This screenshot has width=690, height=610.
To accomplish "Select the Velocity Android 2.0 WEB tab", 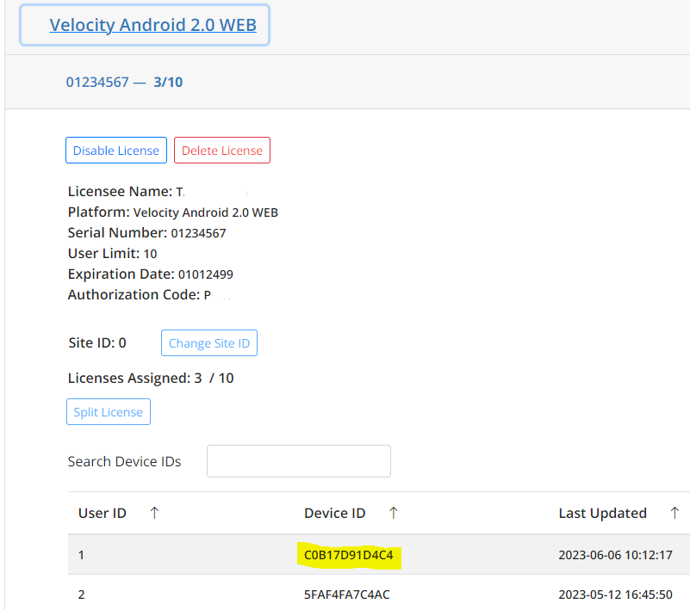I will [x=154, y=25].
